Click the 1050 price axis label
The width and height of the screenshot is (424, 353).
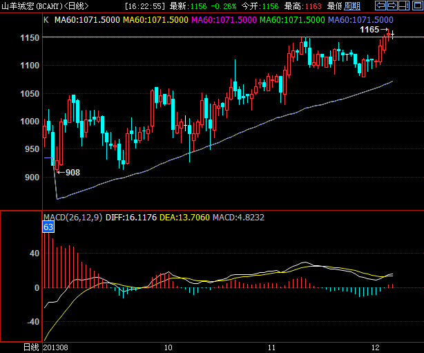click(30, 93)
